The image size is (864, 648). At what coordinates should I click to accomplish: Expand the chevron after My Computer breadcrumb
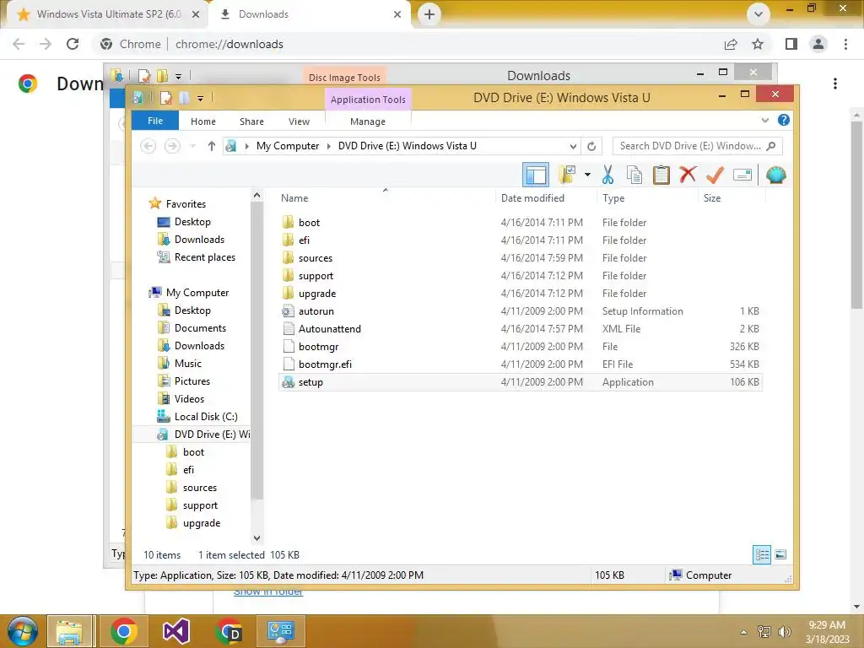coord(328,146)
